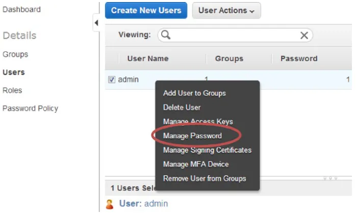357x213 pixels.
Task: Go to Dashboard in sidebar
Action: [21, 10]
